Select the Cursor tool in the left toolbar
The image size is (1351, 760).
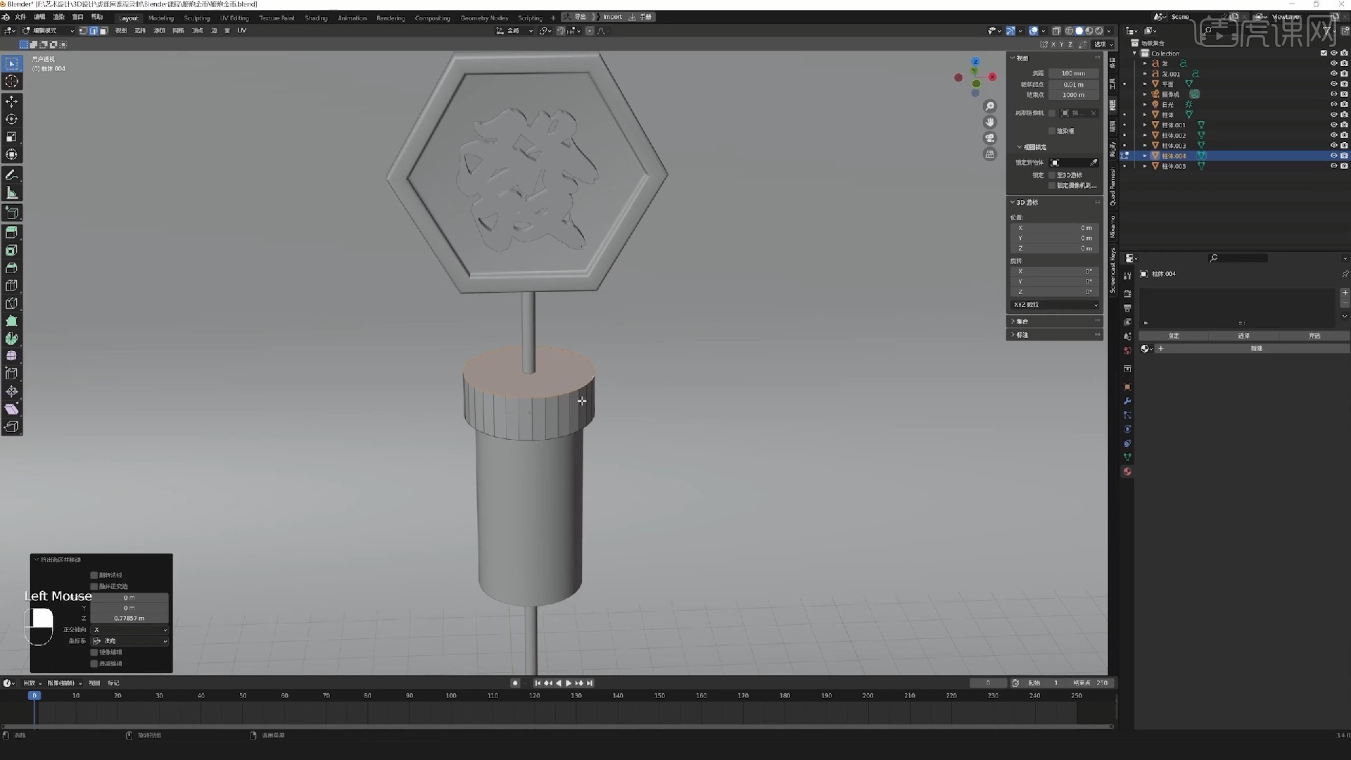[12, 82]
